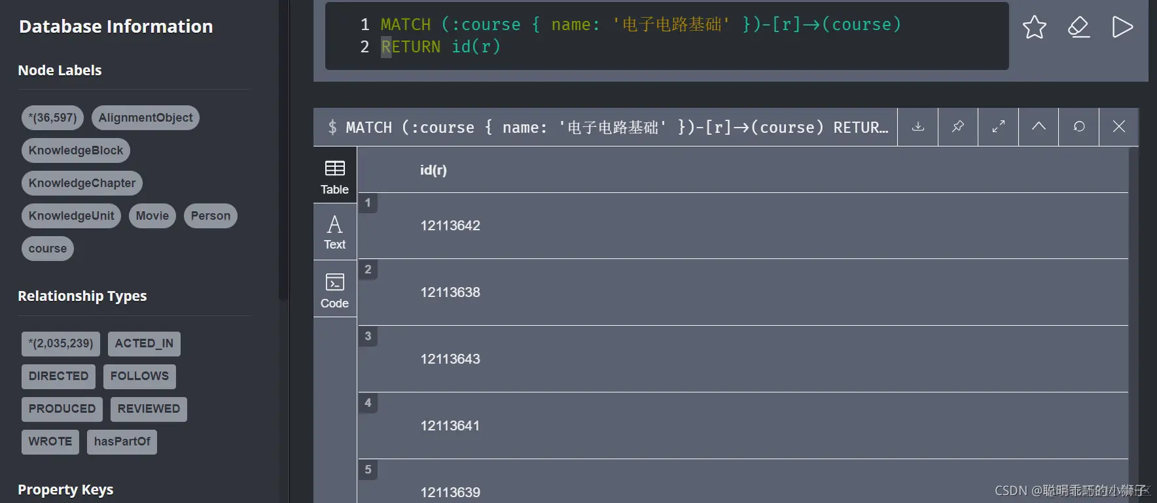Select result value 12113641

point(450,426)
